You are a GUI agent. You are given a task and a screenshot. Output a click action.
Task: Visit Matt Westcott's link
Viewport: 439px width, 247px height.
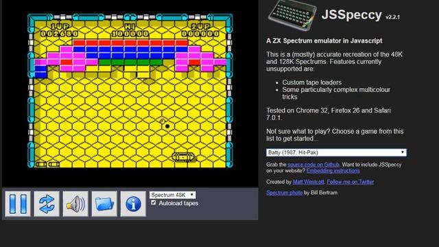pos(308,182)
